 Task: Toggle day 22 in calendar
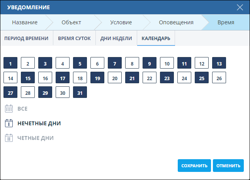[150, 77]
